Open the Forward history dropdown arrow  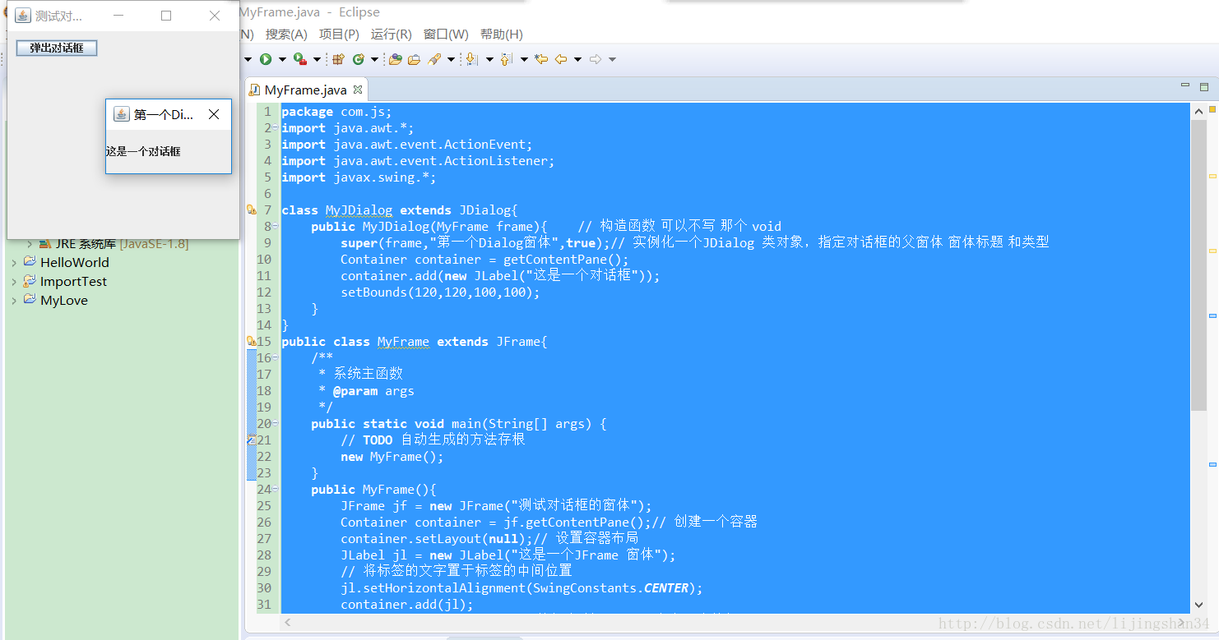coord(612,59)
